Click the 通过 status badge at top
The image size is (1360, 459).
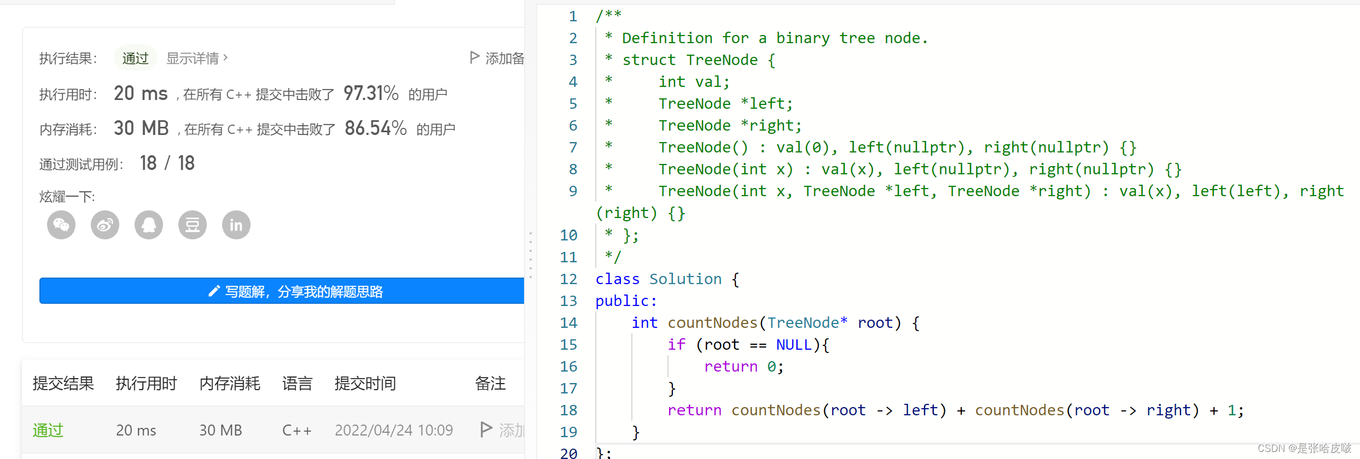click(136, 58)
